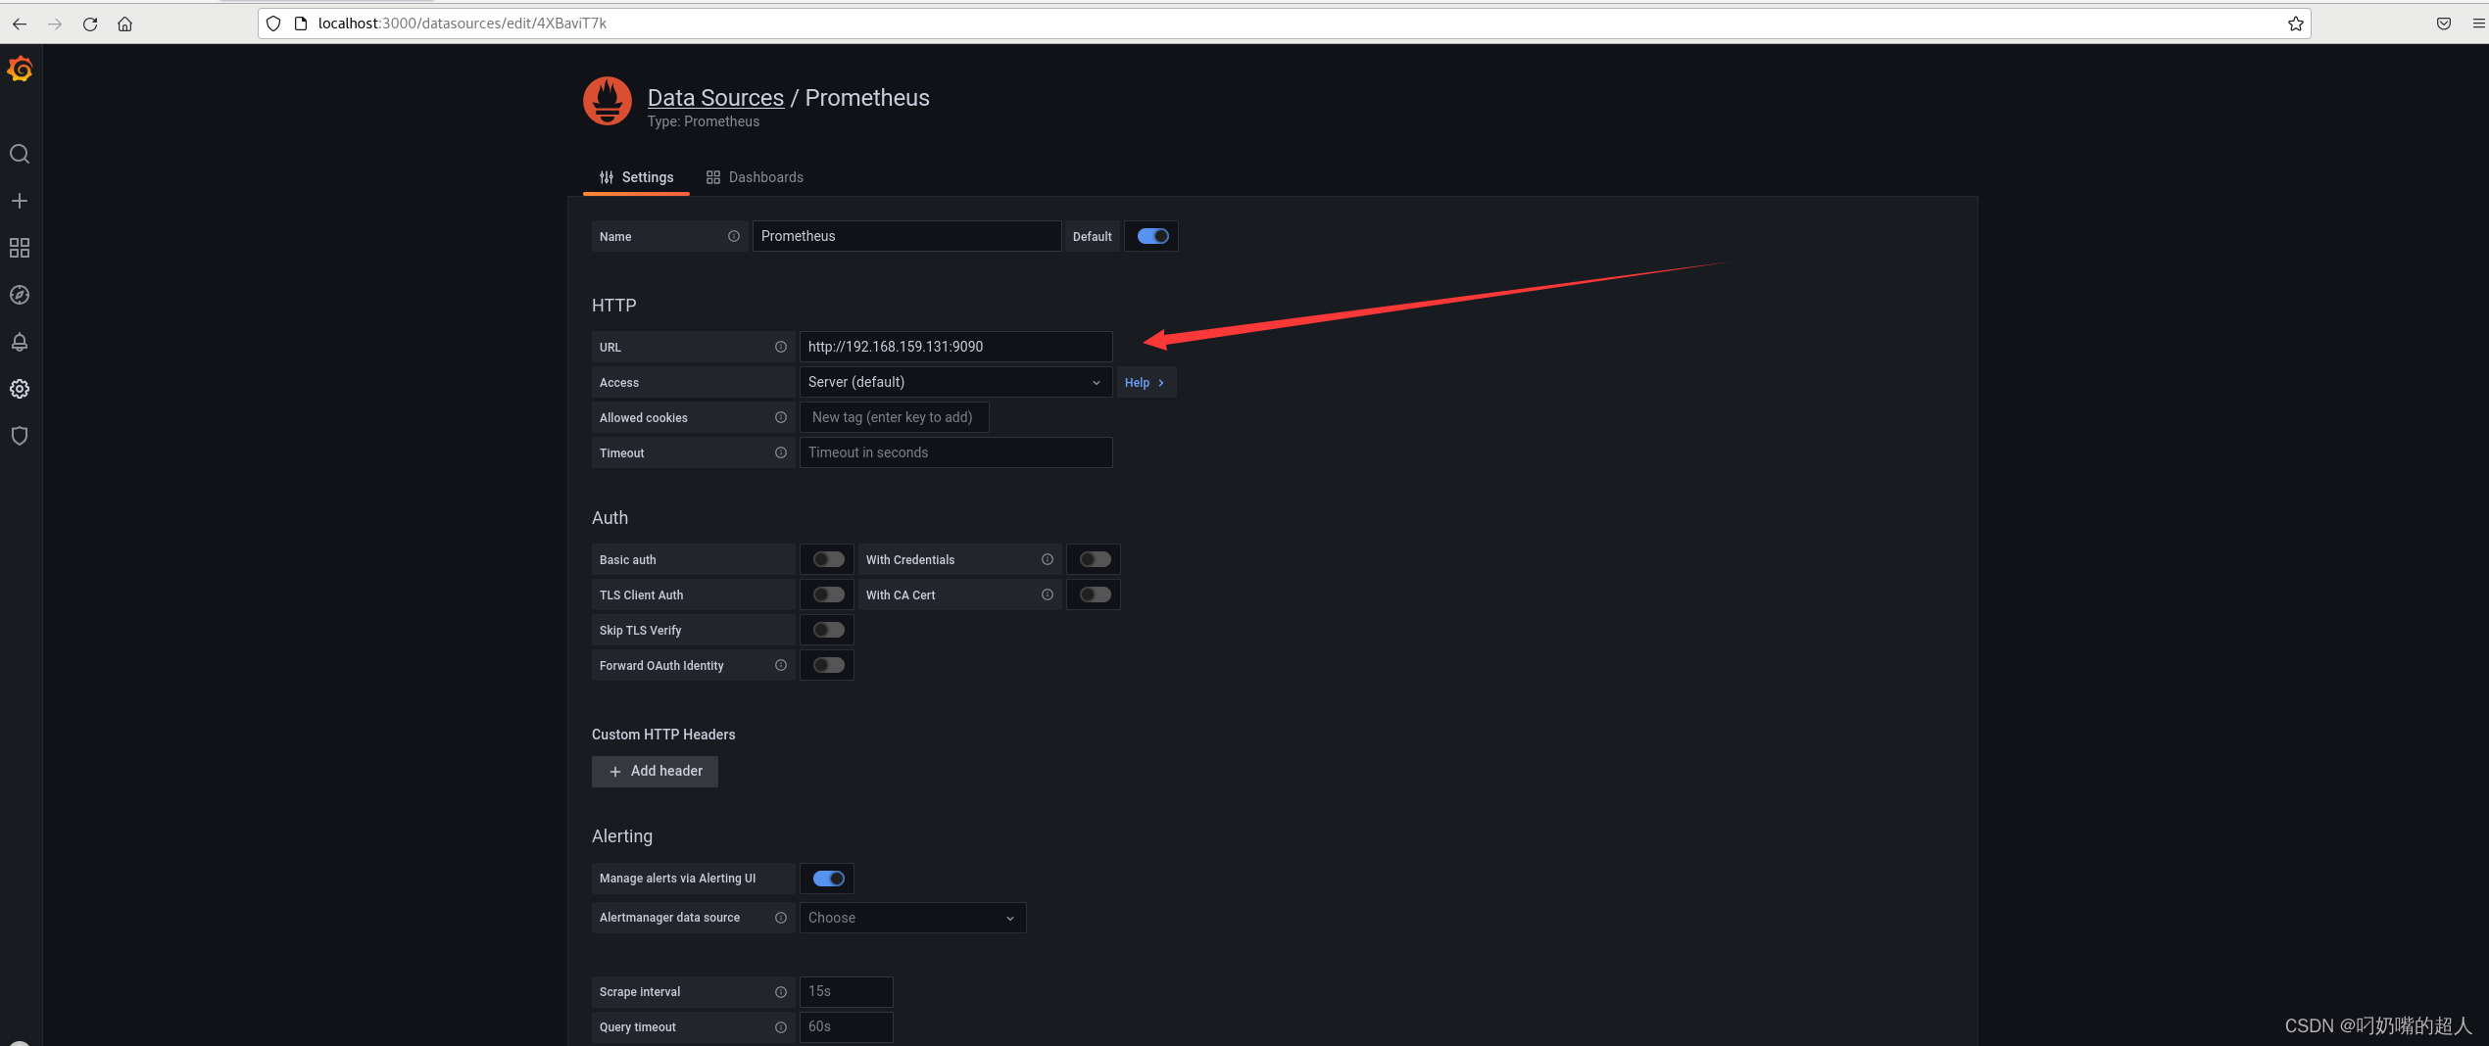This screenshot has width=2489, height=1046.
Task: Show info tooltip for Query timeout
Action: (x=781, y=1027)
